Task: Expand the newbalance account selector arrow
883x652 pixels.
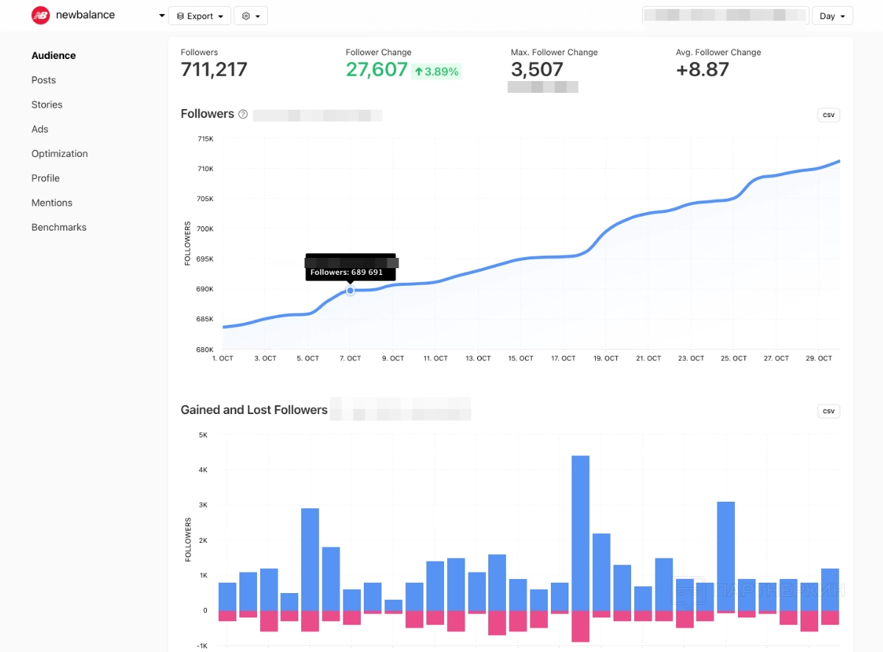Action: pos(161,16)
